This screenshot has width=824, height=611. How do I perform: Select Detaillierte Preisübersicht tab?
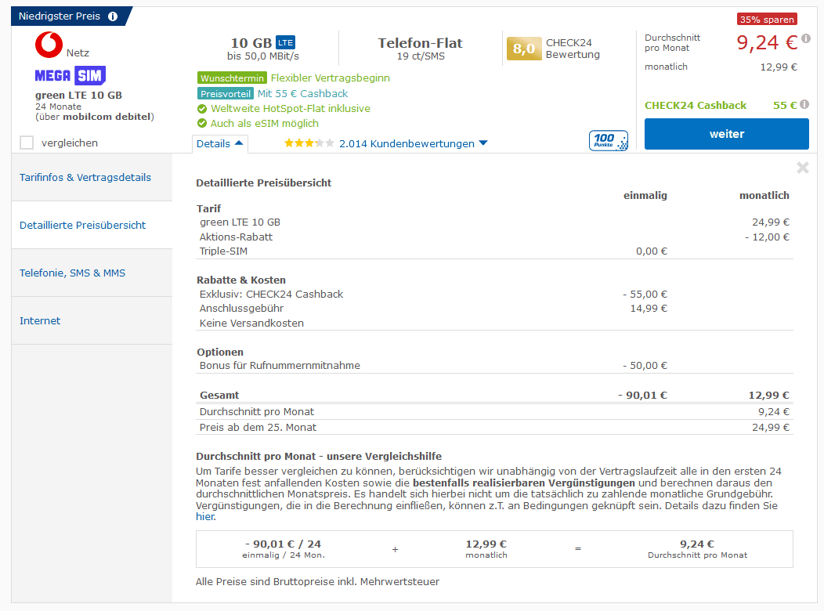[x=83, y=225]
